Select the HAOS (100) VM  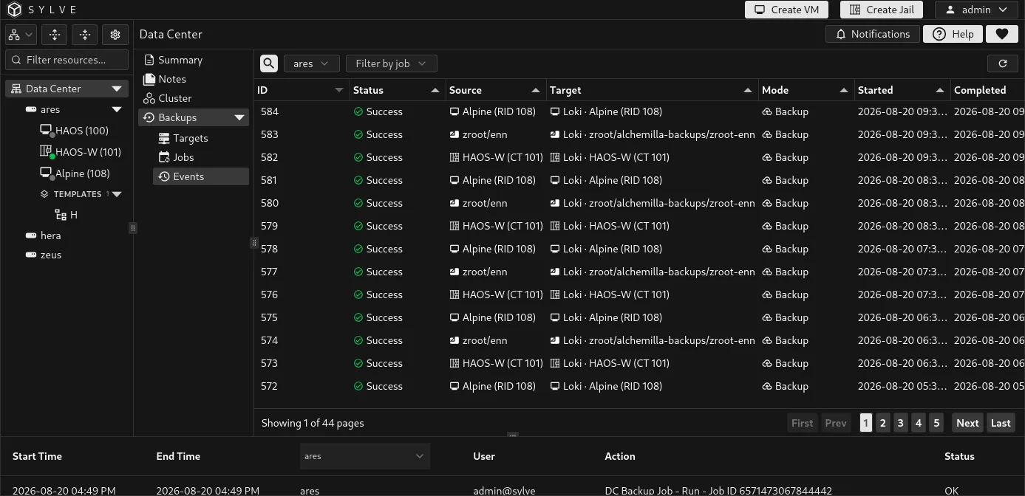pyautogui.click(x=82, y=131)
